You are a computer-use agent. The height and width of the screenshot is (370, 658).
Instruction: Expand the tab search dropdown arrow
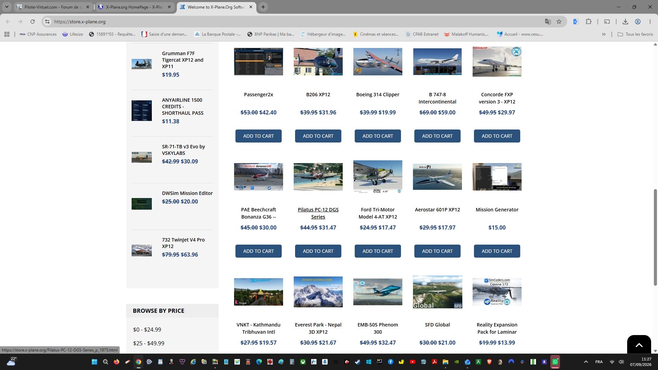[7, 7]
